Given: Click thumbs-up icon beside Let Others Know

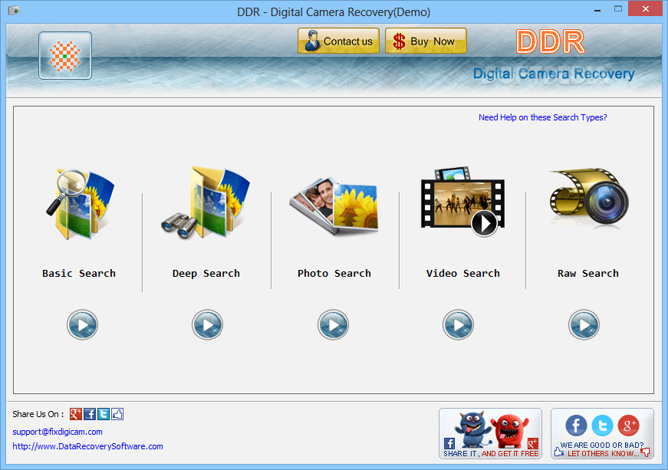Looking at the screenshot, I should pos(559,451).
